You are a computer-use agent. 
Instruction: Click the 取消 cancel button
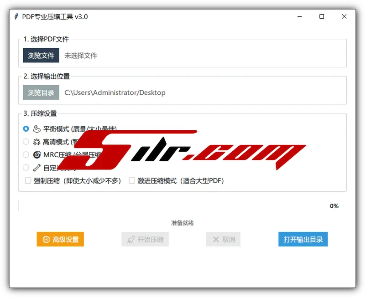223,239
